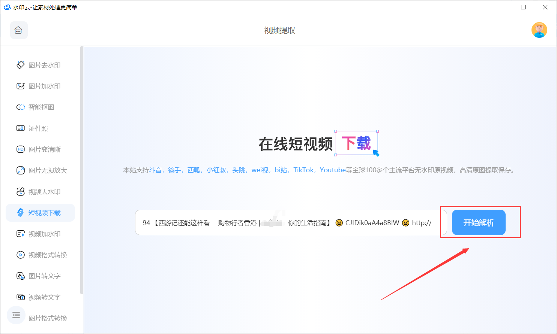Click the TikTok platform text
557x334 pixels.
pos(303,170)
